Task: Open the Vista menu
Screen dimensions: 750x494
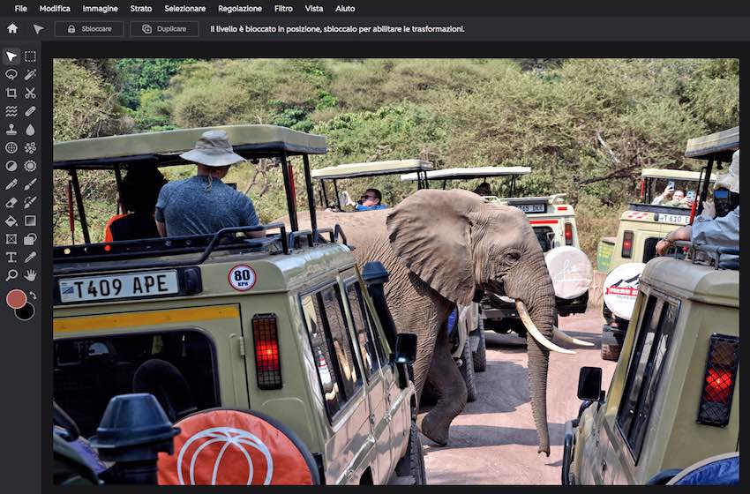Action: point(314,9)
